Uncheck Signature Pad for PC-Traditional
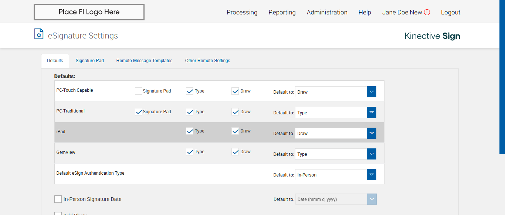 139,112
